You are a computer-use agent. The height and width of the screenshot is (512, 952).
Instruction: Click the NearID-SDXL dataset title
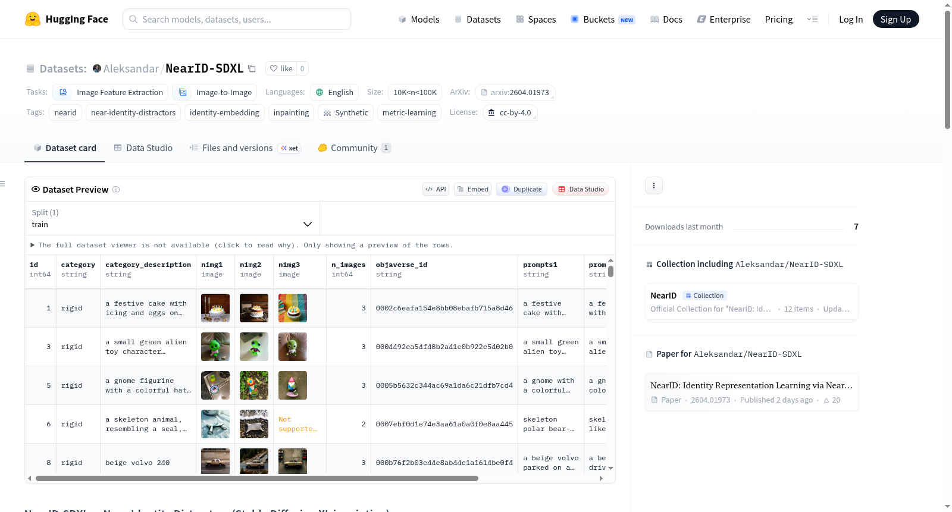click(x=205, y=68)
